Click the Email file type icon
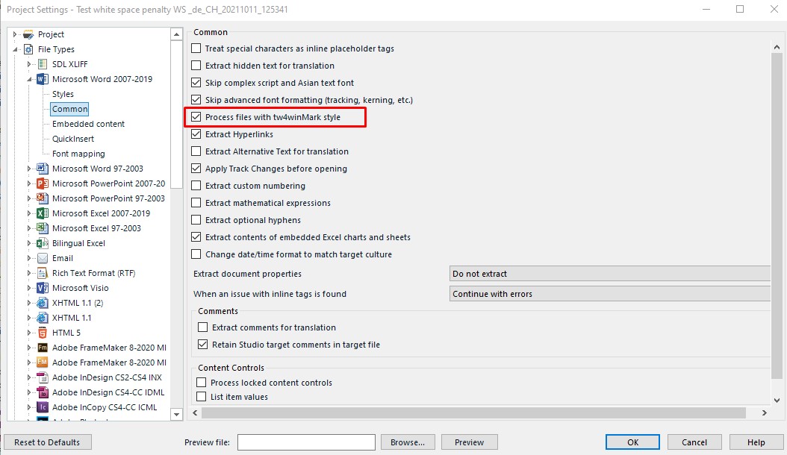 point(43,258)
